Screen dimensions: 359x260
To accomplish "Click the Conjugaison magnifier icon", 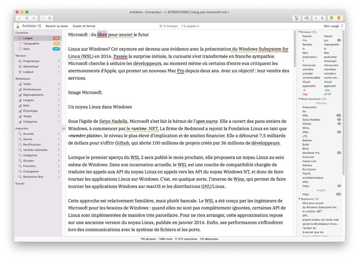I will point(20,171).
